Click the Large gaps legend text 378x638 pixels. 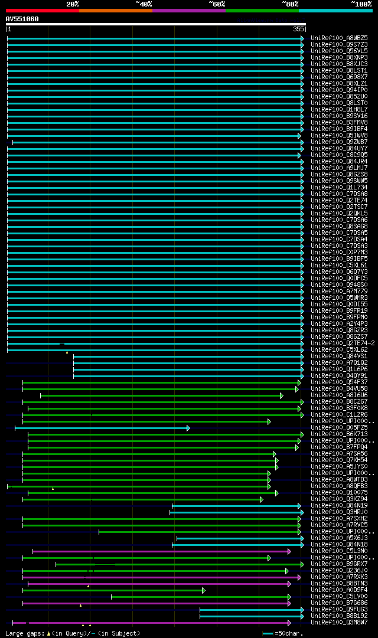(73, 633)
